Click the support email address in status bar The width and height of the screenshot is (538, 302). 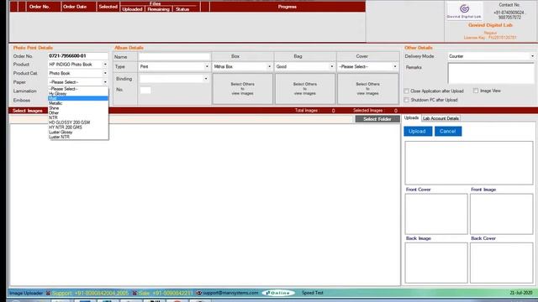[230, 293]
